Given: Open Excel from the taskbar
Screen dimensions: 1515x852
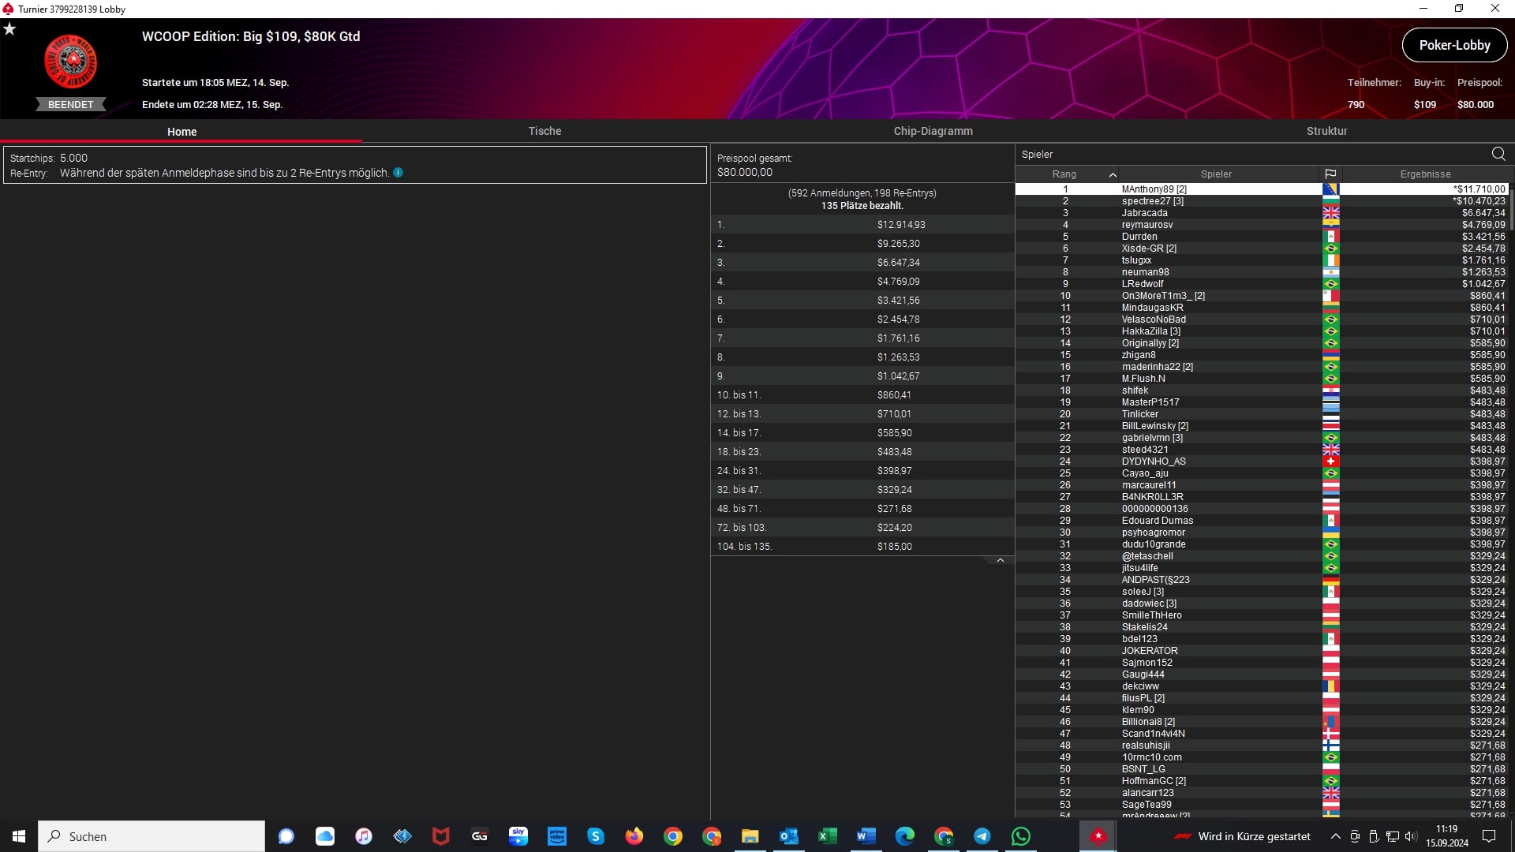Looking at the screenshot, I should pos(827,836).
